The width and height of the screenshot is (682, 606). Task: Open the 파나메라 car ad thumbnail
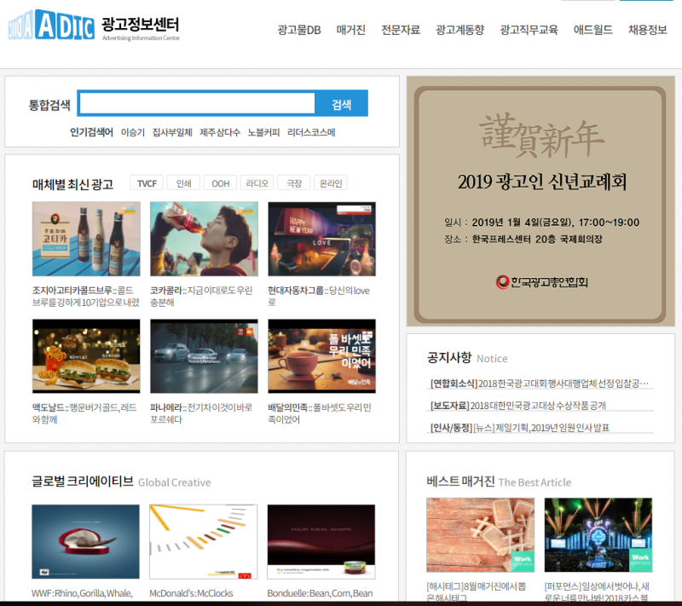[x=204, y=356]
